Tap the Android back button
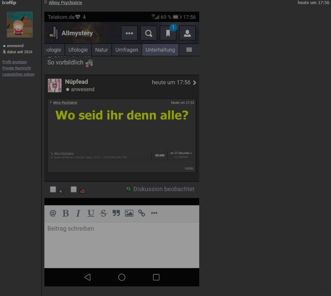 click(x=87, y=277)
